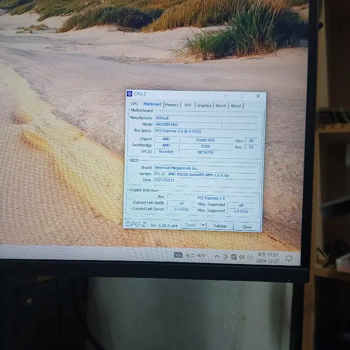Screen dimensions: 350x350
Task: Show hidden tray icons with the chevron
Action: [x=217, y=256]
